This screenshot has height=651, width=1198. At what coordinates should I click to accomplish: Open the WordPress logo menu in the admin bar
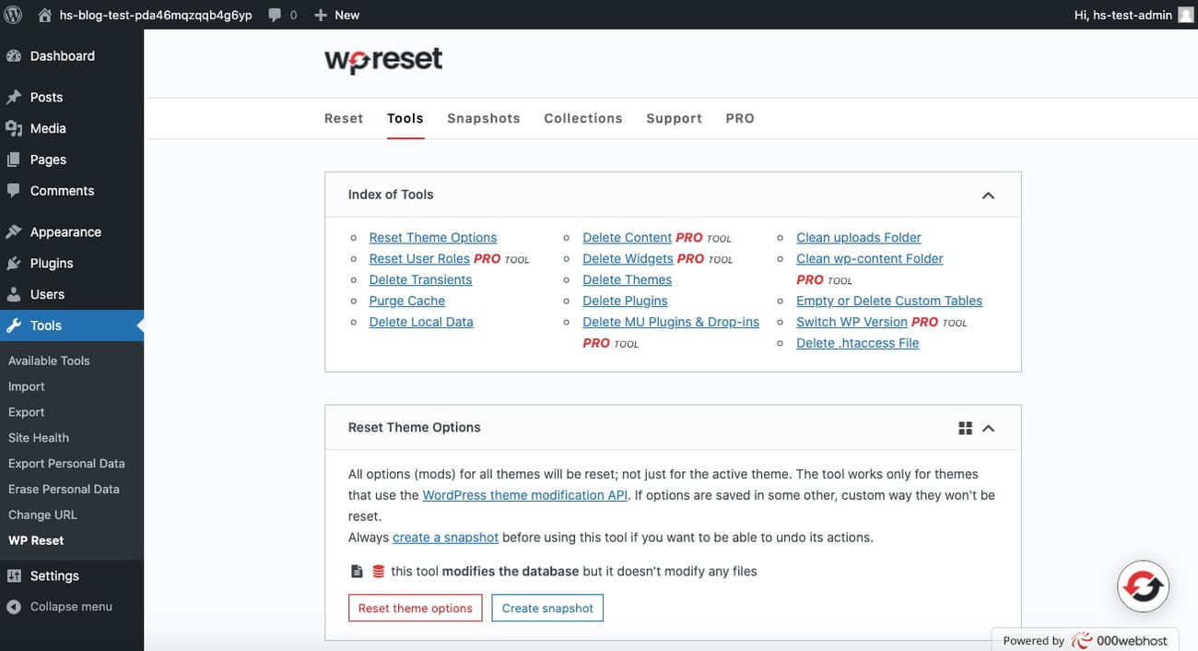(13, 14)
